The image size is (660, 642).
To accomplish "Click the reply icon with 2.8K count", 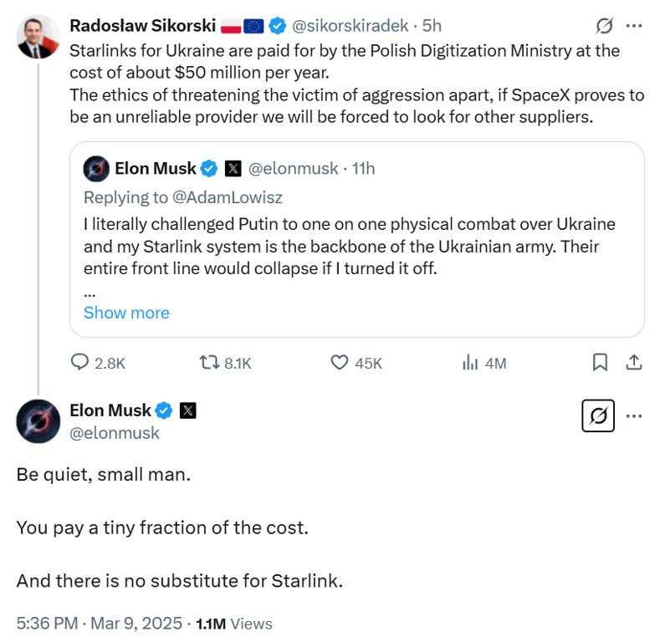I will [x=81, y=362].
